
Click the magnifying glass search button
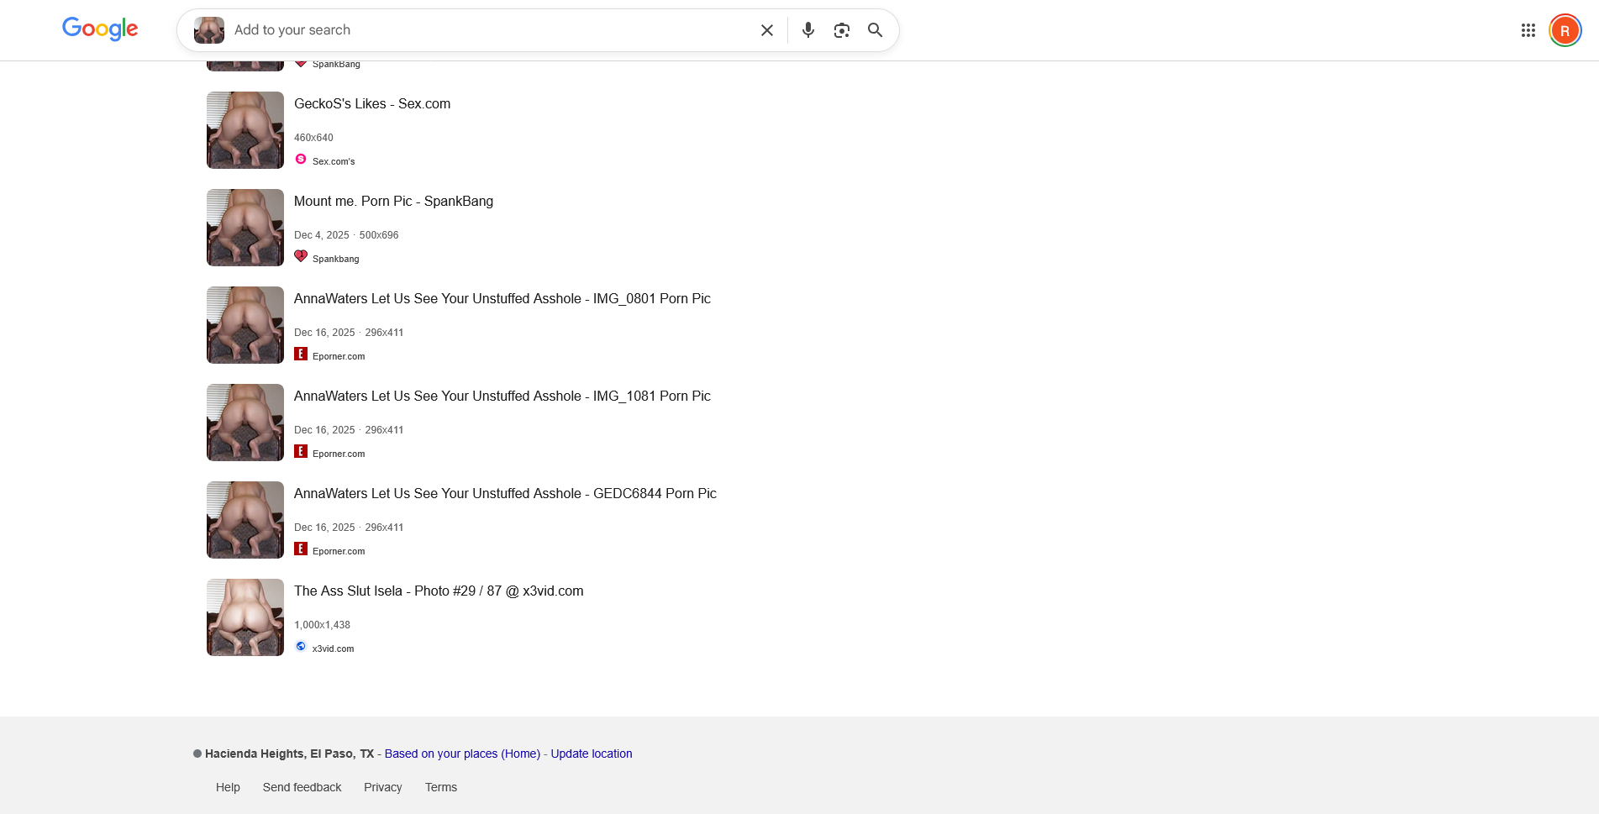point(875,30)
